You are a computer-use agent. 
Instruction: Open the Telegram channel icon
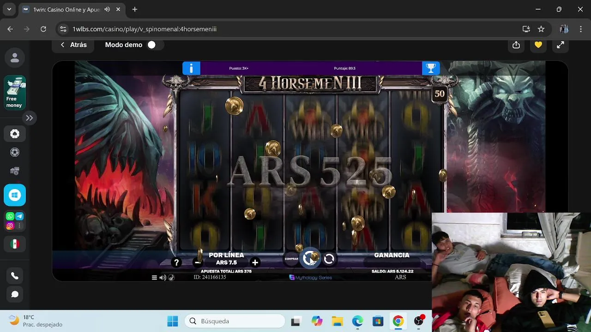(x=19, y=216)
